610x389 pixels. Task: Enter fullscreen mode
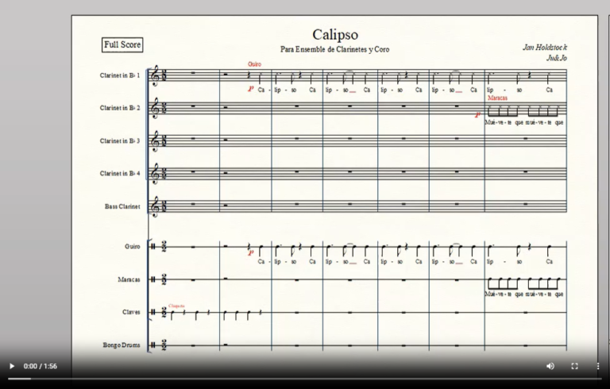tap(574, 366)
